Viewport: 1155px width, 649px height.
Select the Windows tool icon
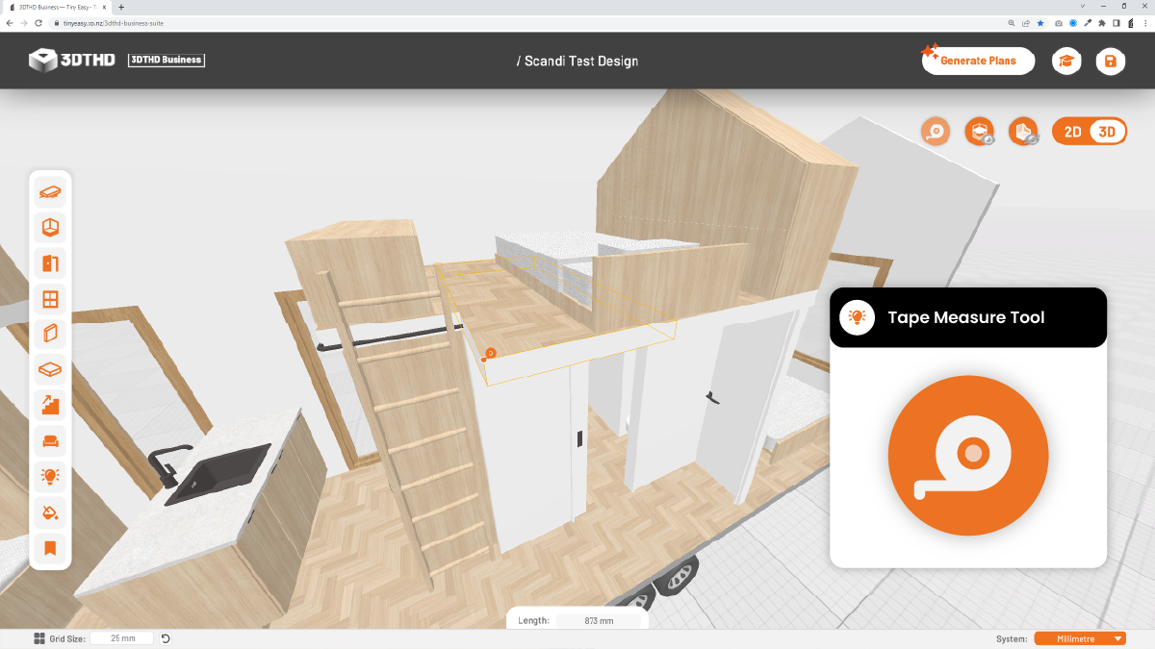(x=50, y=299)
